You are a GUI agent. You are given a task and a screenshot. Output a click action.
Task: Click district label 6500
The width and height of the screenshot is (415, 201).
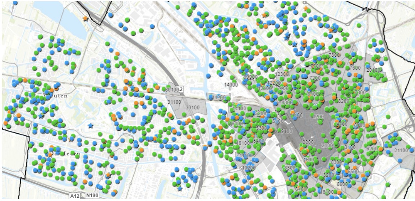click(353, 171)
